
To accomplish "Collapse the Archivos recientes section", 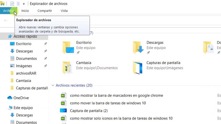I will coord(53,85).
